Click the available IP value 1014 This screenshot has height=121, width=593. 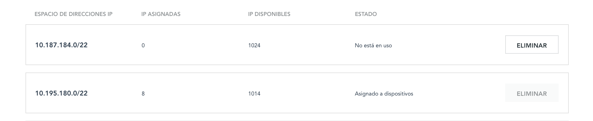click(254, 94)
